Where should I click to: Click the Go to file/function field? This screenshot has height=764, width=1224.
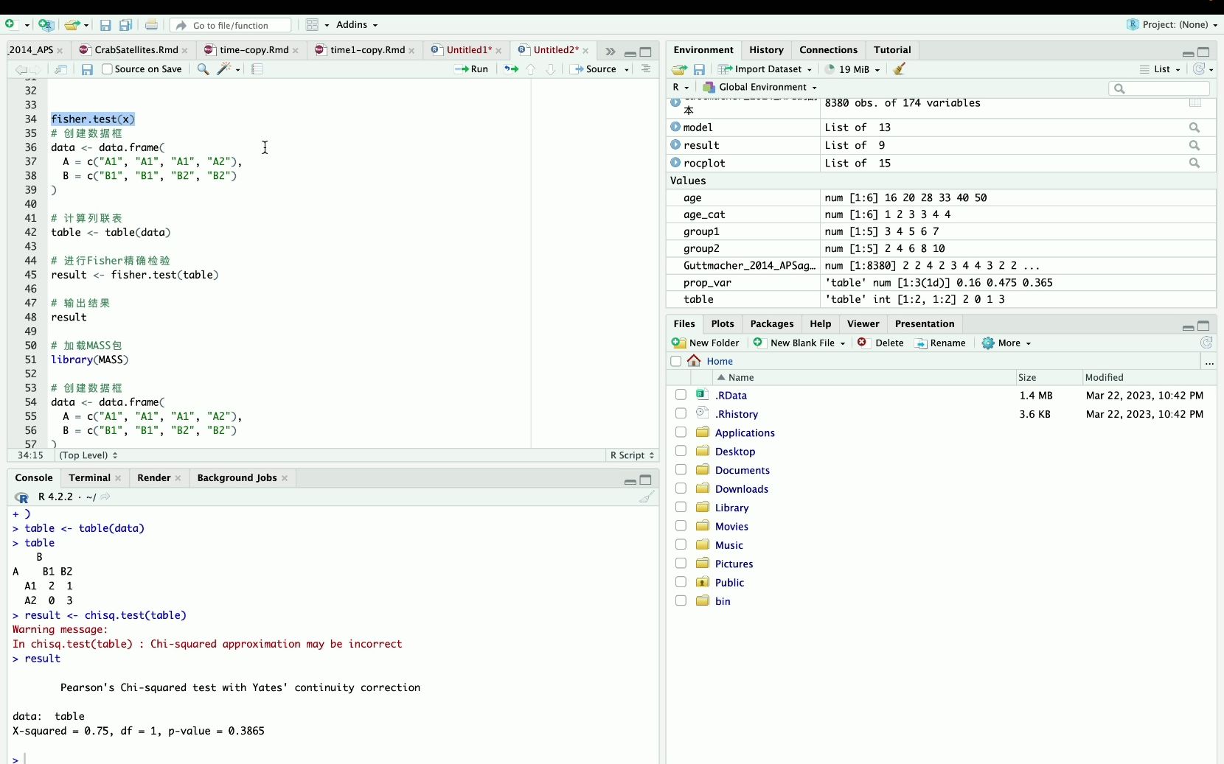232,25
